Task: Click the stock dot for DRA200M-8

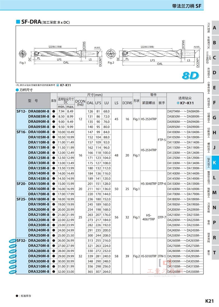Action: 54,209
